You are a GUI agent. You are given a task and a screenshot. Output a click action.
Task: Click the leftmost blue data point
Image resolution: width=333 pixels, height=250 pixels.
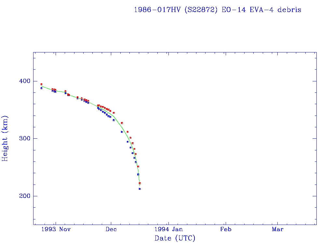click(41, 88)
